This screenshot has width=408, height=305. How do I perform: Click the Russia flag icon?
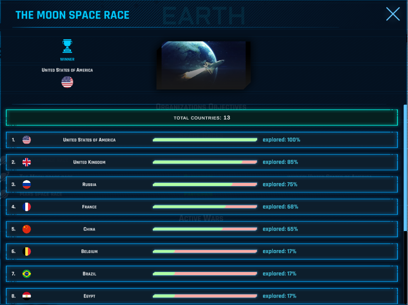coord(26,184)
